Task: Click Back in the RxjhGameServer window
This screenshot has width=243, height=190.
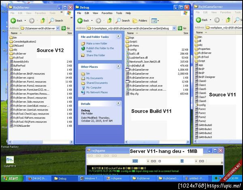Action: tap(202, 20)
